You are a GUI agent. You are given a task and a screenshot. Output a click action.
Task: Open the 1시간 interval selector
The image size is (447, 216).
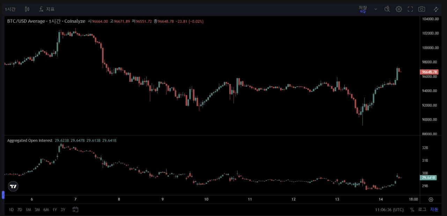pos(10,9)
